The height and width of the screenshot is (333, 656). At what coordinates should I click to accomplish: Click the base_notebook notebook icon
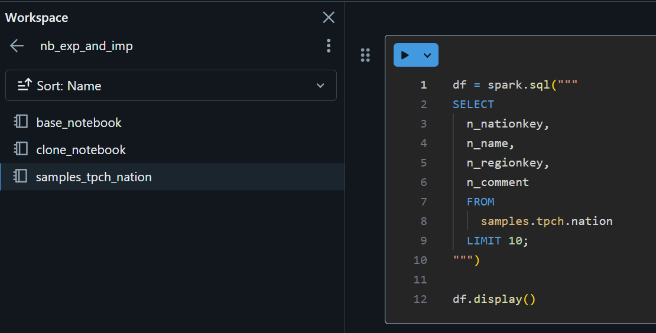[21, 122]
